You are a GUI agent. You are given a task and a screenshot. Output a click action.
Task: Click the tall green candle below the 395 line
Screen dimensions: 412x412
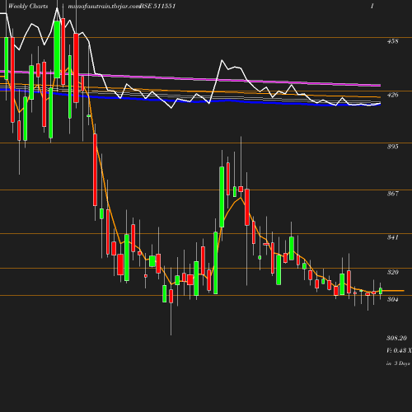(x=222, y=197)
